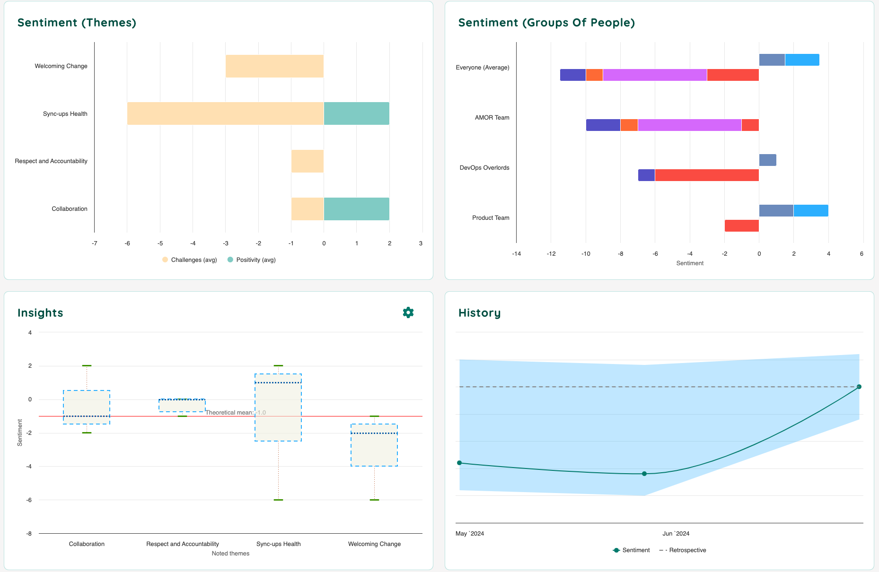Image resolution: width=879 pixels, height=572 pixels.
Task: Click the 'Jun `2024' axis label
Action: pos(676,534)
